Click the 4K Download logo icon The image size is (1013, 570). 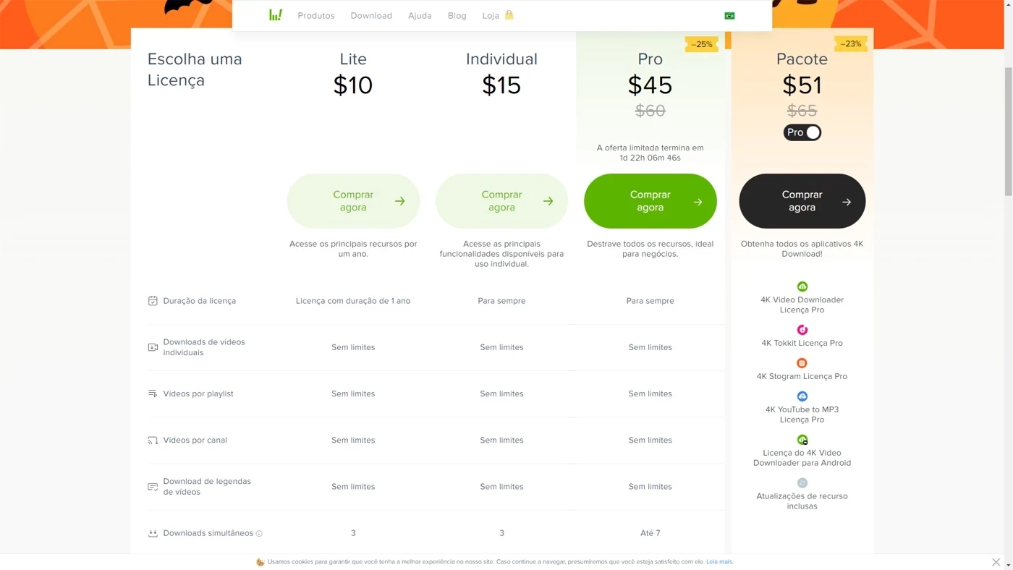[275, 15]
